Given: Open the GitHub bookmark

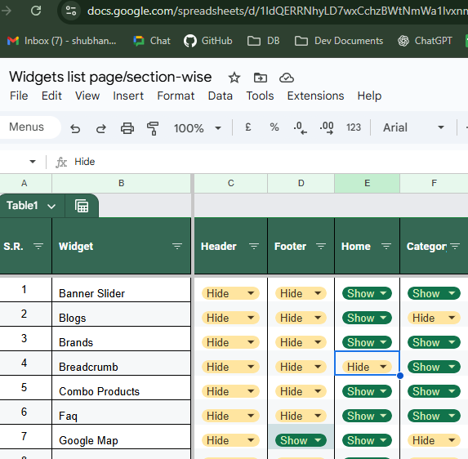Looking at the screenshot, I should [208, 41].
